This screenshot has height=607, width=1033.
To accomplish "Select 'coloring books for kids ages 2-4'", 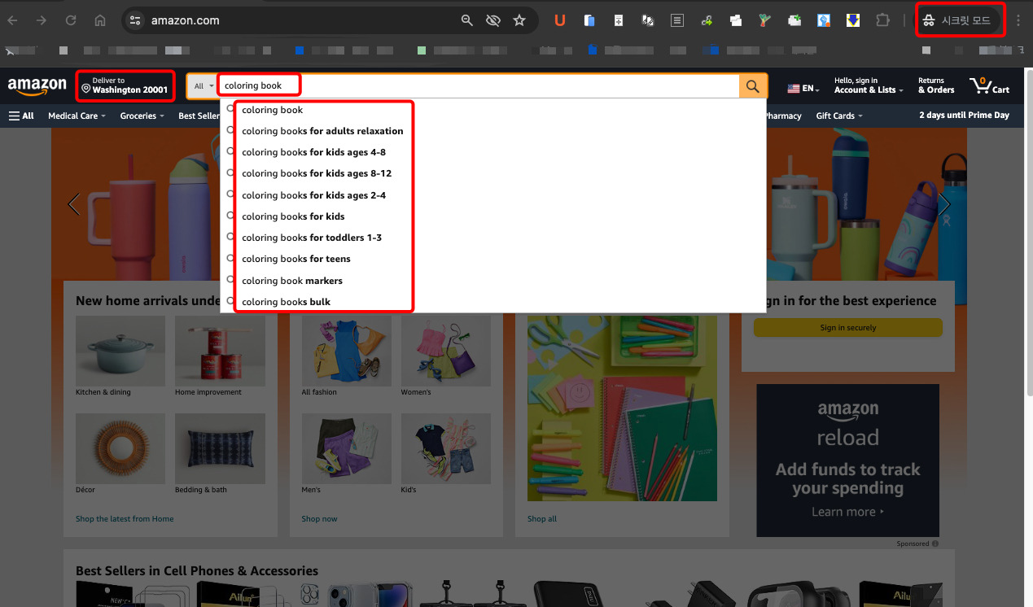I will (493, 195).
